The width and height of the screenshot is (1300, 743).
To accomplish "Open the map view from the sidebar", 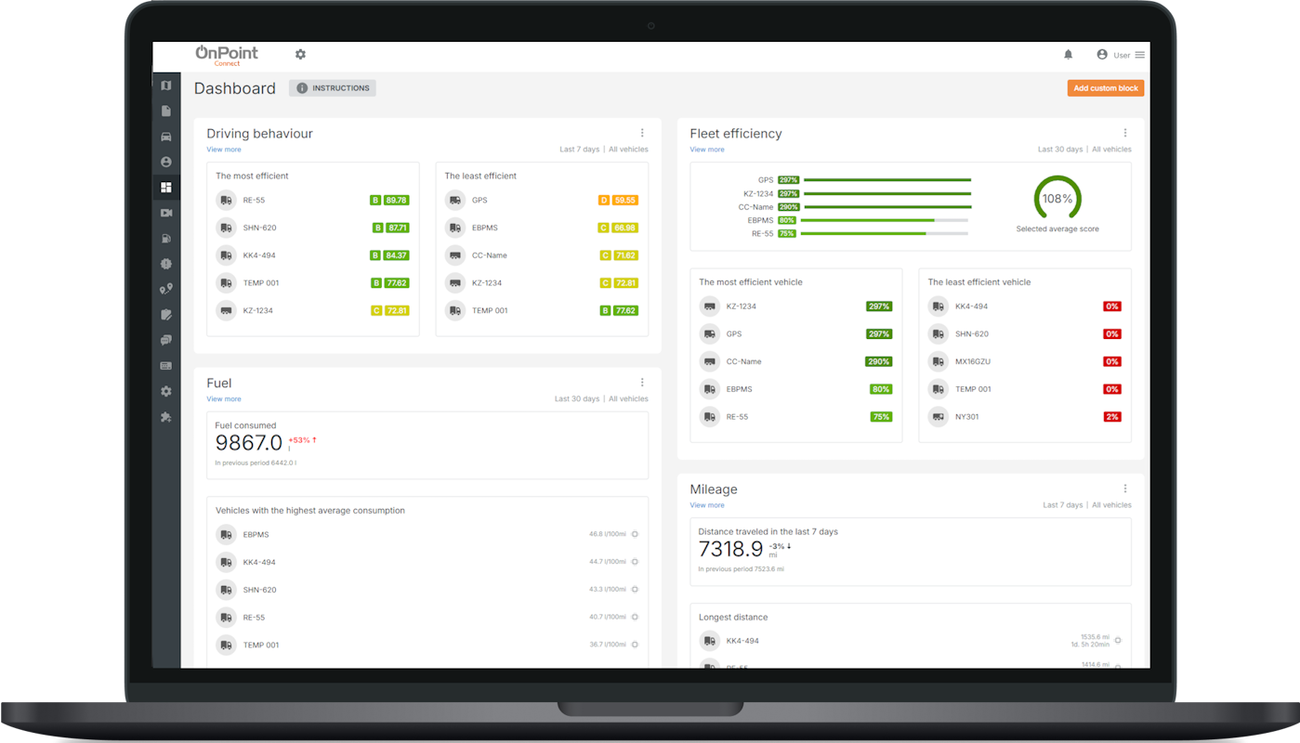I will pos(166,85).
